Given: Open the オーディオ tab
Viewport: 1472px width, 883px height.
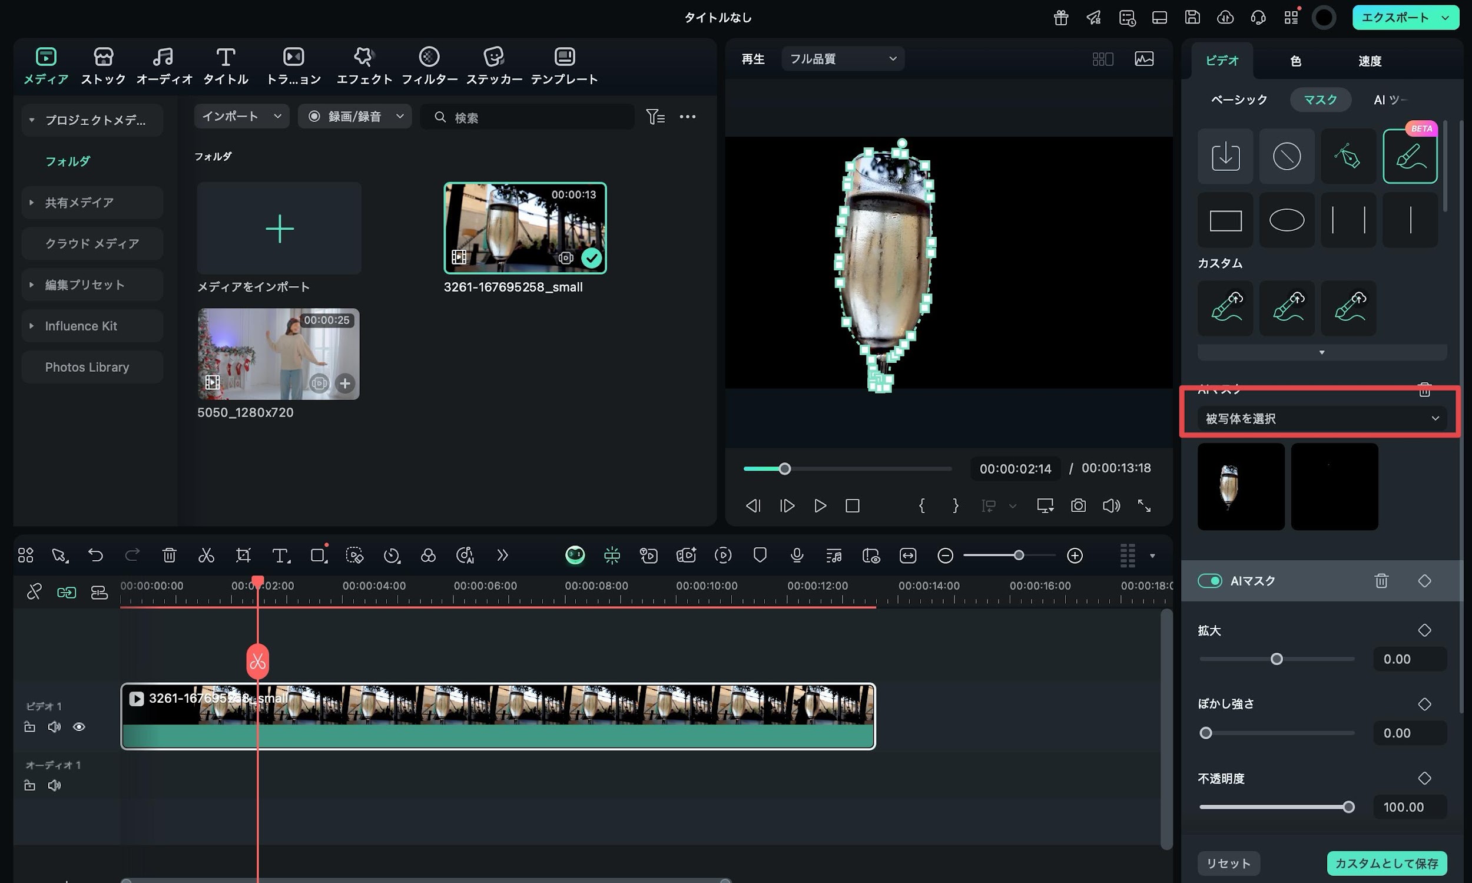Looking at the screenshot, I should point(164,65).
